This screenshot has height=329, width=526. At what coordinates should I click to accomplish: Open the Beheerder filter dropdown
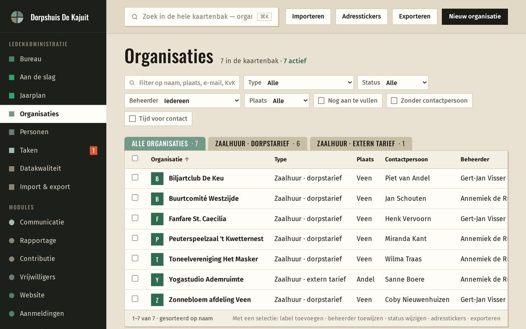[183, 100]
